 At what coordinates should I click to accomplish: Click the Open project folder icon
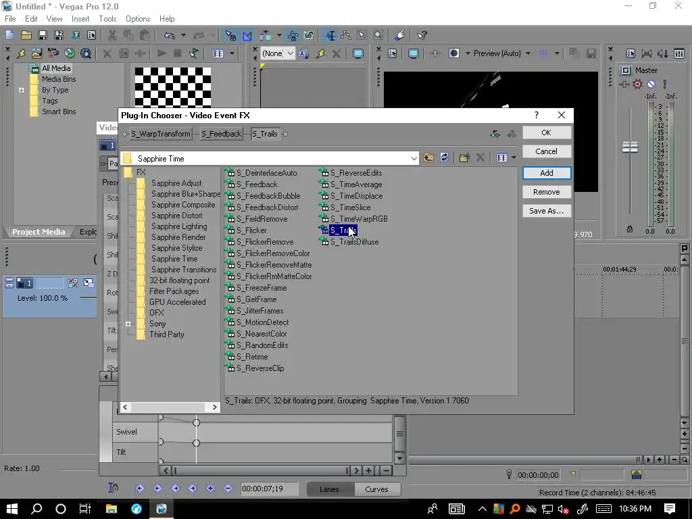point(26,35)
